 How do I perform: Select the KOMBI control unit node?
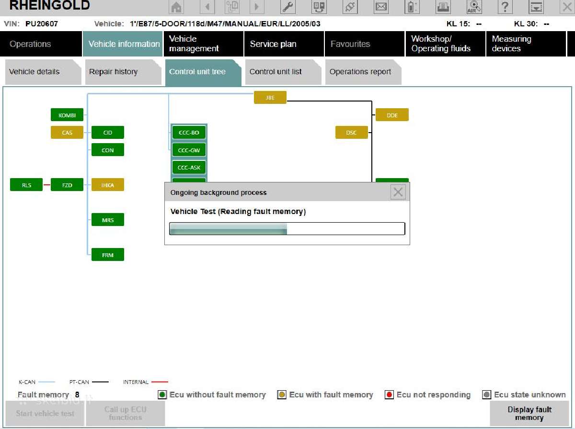[67, 115]
